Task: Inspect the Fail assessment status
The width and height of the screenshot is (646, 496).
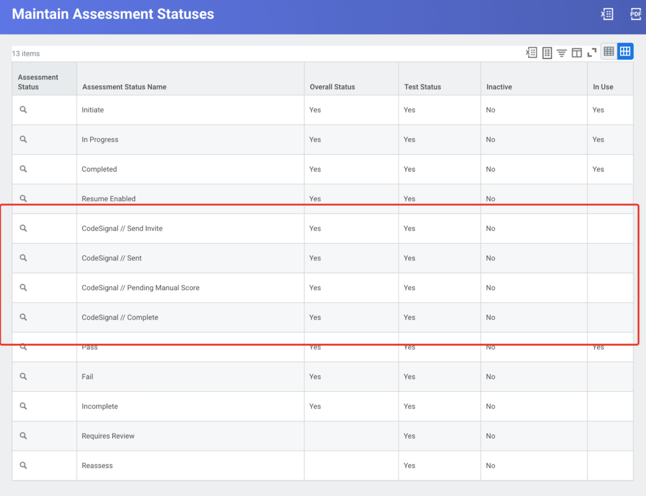Action: pyautogui.click(x=23, y=376)
